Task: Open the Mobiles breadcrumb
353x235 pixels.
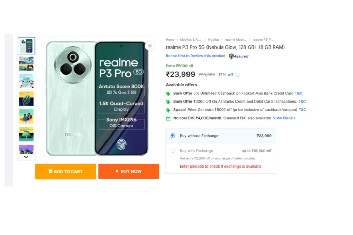Action: point(213,40)
